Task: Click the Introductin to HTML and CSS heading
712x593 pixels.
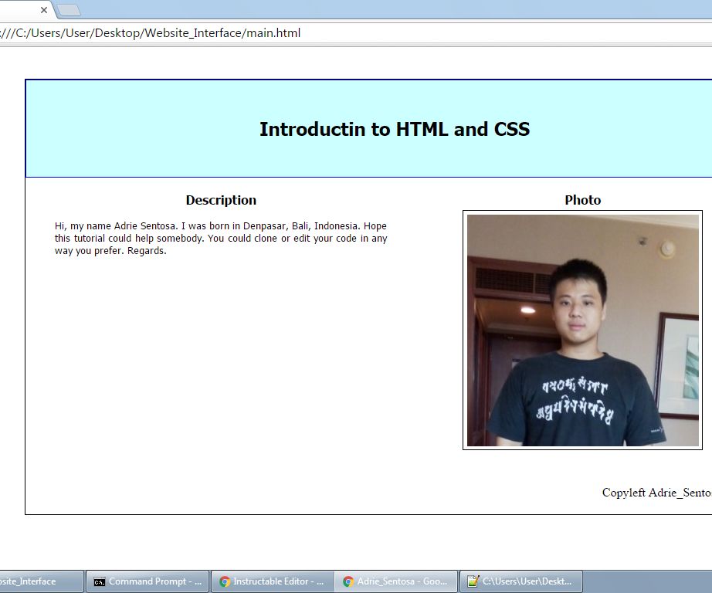Action: tap(394, 129)
